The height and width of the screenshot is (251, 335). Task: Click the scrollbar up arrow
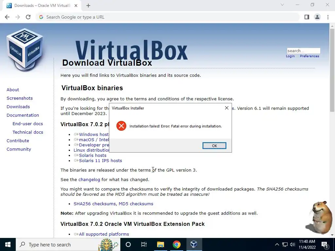[x=332, y=26]
